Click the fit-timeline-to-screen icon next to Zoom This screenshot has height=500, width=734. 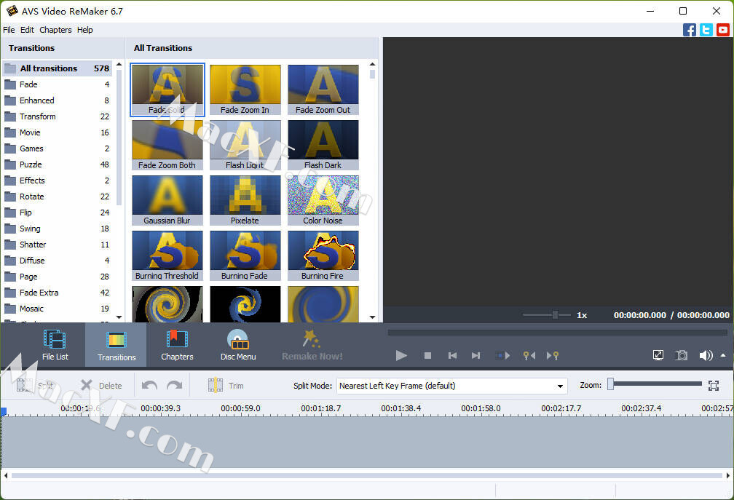click(x=714, y=385)
